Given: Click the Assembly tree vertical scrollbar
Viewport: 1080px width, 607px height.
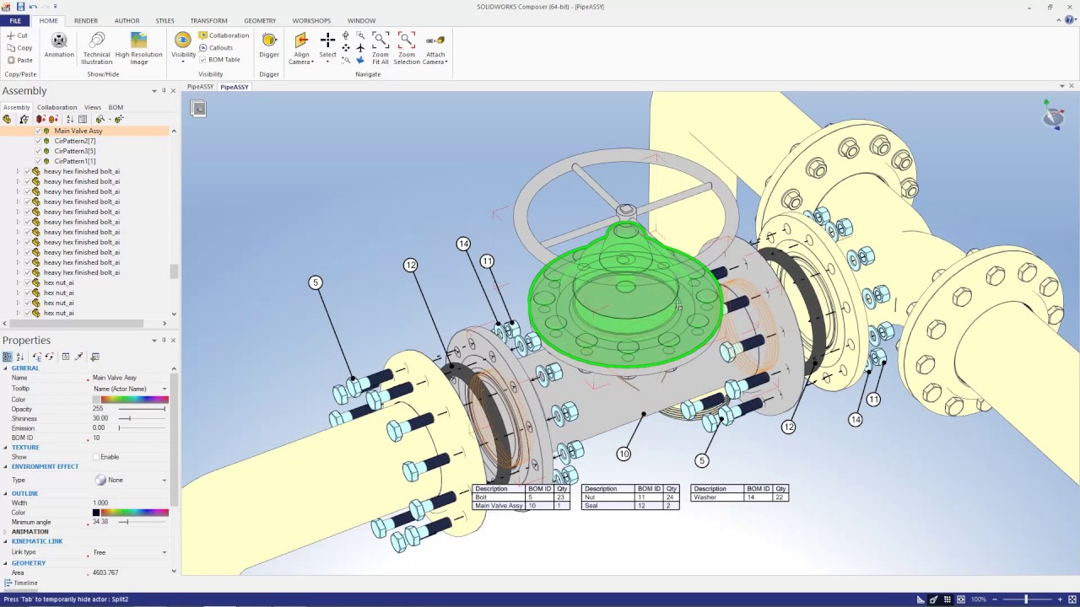Looking at the screenshot, I should point(174,271).
